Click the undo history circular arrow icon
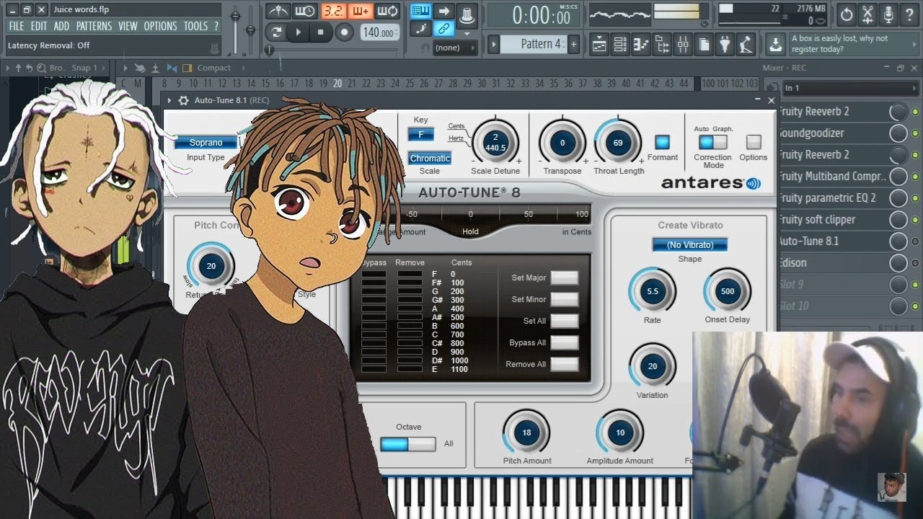The image size is (923, 519). click(x=847, y=14)
